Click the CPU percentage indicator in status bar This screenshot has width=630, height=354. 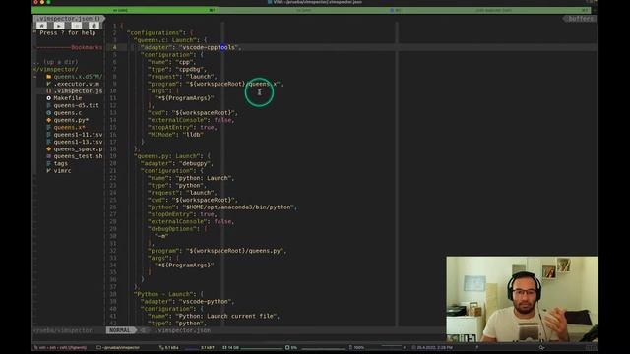[291, 347]
